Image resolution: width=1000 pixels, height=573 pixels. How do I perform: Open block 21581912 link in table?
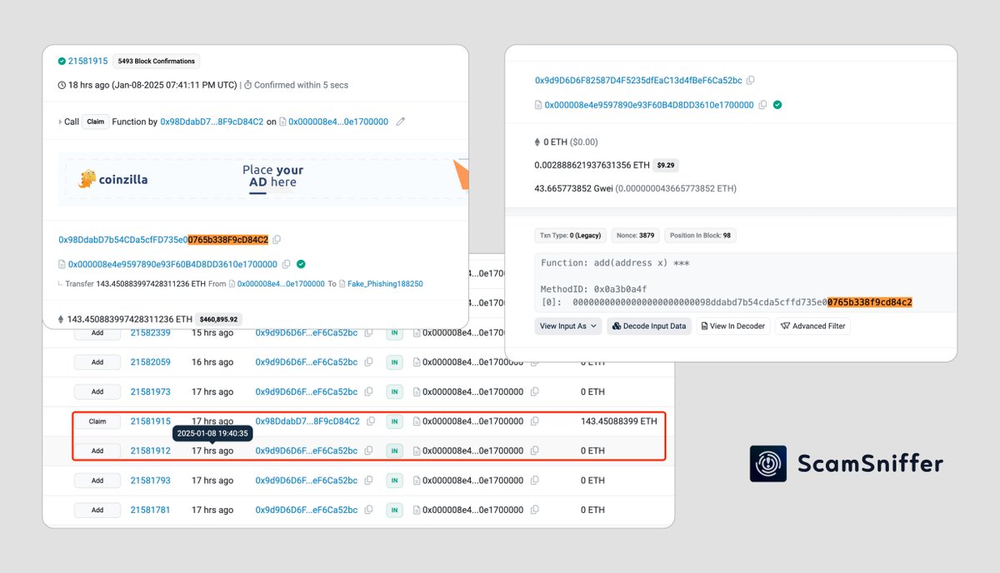click(x=150, y=451)
